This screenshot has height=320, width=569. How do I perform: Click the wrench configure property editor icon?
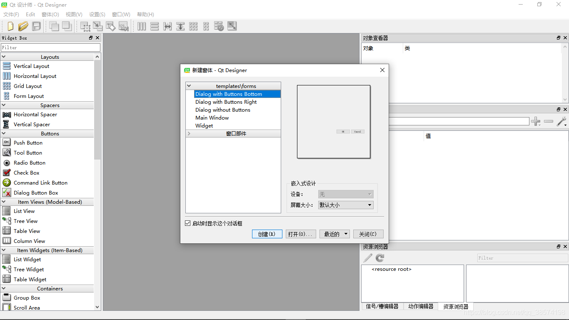pyautogui.click(x=562, y=121)
